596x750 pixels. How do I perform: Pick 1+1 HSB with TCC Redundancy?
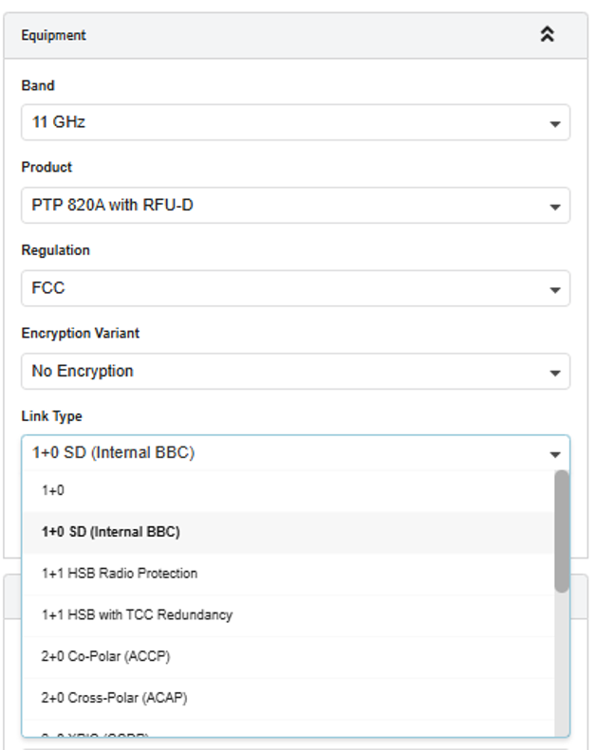click(x=289, y=615)
